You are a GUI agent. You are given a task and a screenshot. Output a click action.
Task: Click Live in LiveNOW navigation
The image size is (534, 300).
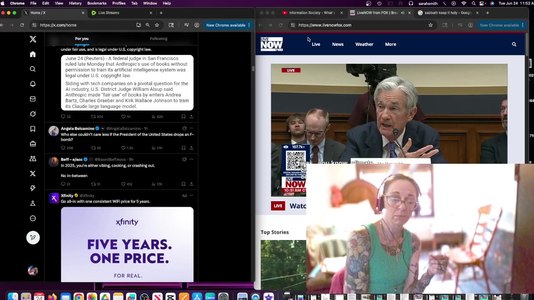pos(316,44)
